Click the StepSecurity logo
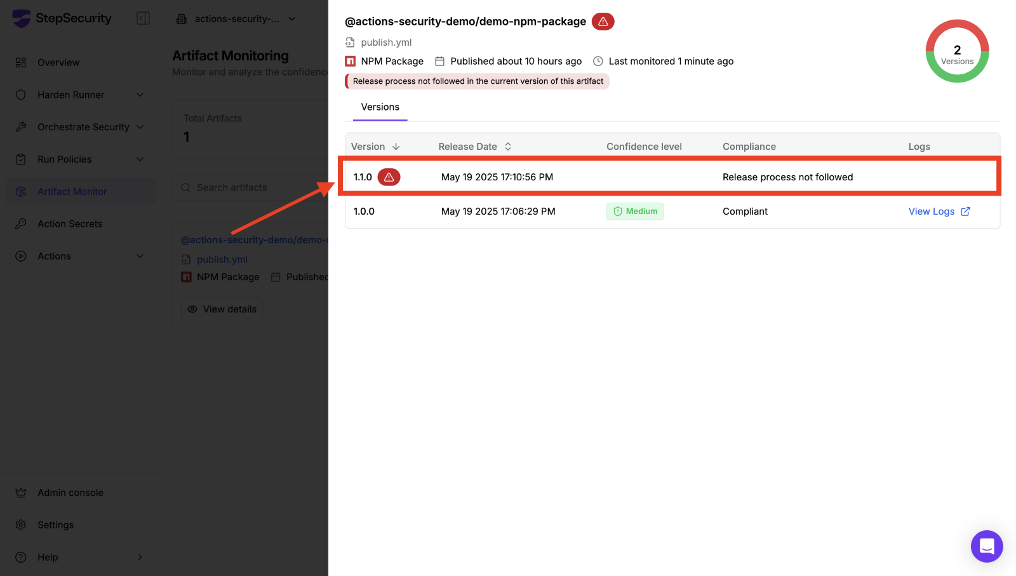Viewport: 1016px width, 576px height. (x=62, y=18)
